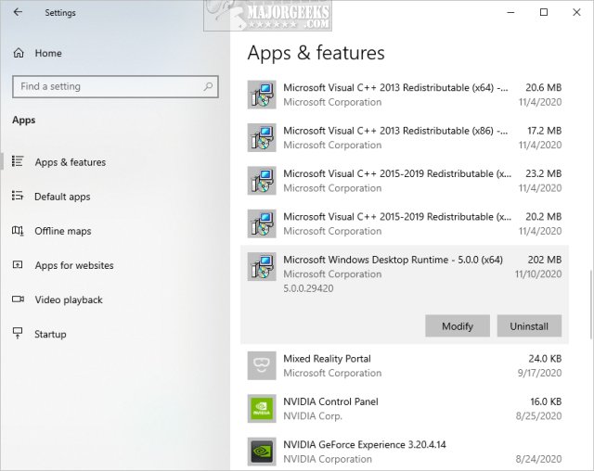Image resolution: width=594 pixels, height=471 pixels.
Task: Click the Uninstall button
Action: [x=529, y=326]
